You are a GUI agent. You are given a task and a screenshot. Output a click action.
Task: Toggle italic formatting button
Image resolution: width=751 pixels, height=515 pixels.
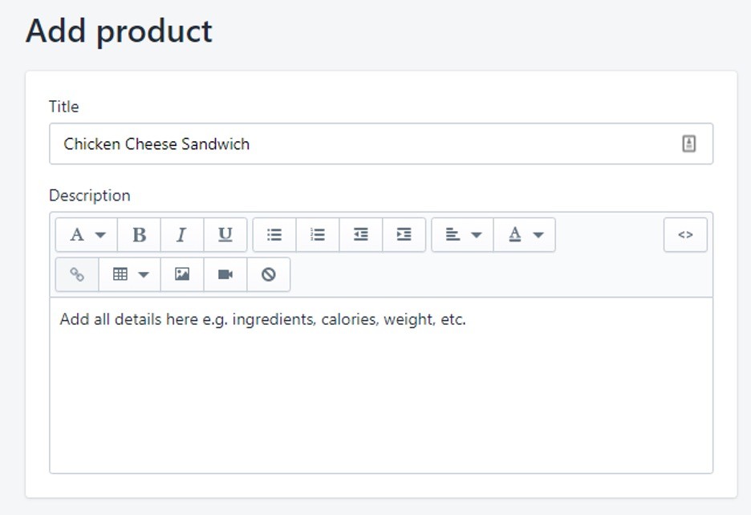[x=182, y=235]
